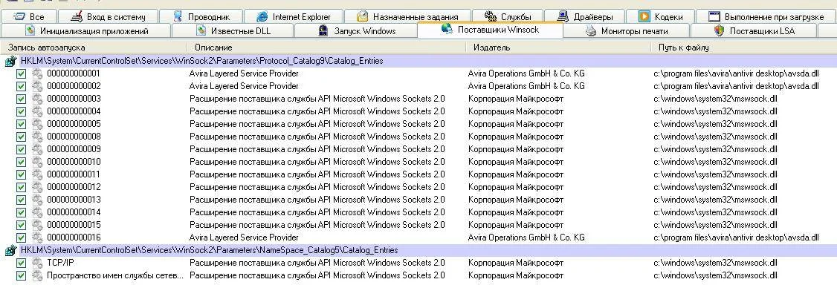Click gear icon of entry 000000000013
This screenshot has height=308, width=837.
(37, 200)
